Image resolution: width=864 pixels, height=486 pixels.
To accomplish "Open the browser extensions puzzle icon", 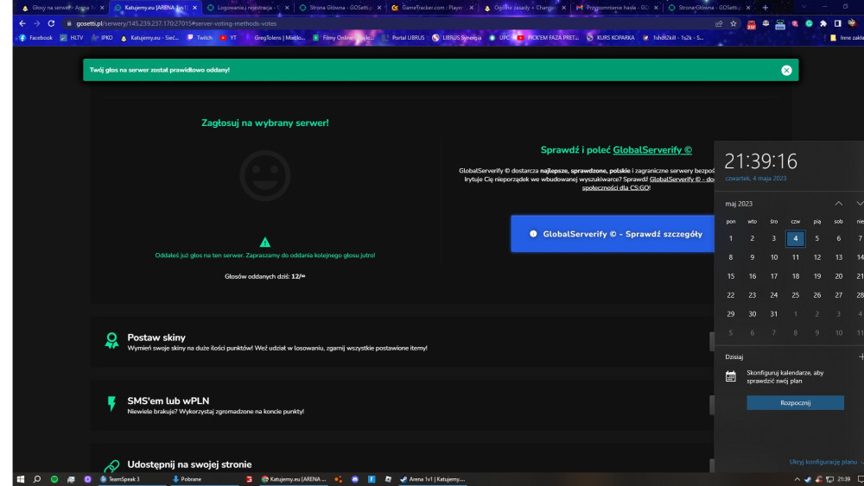I will (x=823, y=23).
